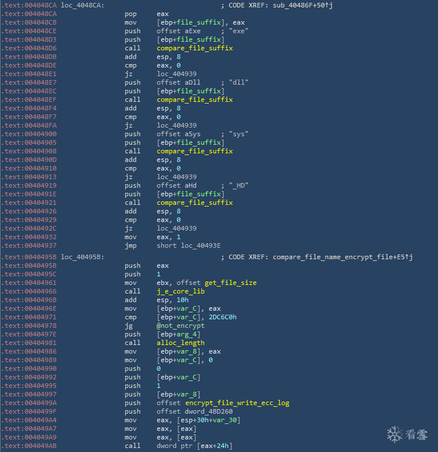Click the "eax, 1" operand at 00404932
The height and width of the screenshot is (452, 438).
pos(169,237)
